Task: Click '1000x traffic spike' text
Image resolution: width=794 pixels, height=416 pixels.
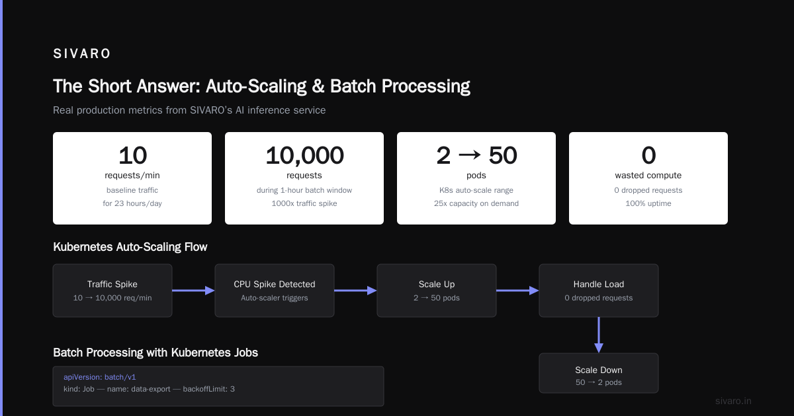Action: click(304, 203)
